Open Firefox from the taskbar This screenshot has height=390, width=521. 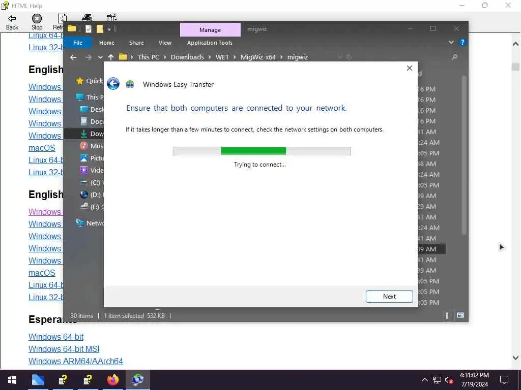coord(112,380)
